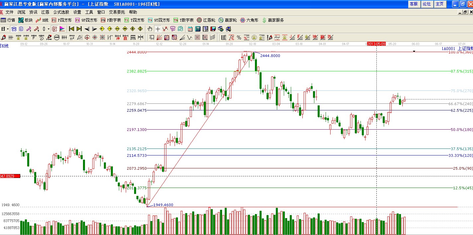The width and height of the screenshot is (473, 235).
Task: Jump to first bar using skip-to-start arrow
Action: coord(71,29)
